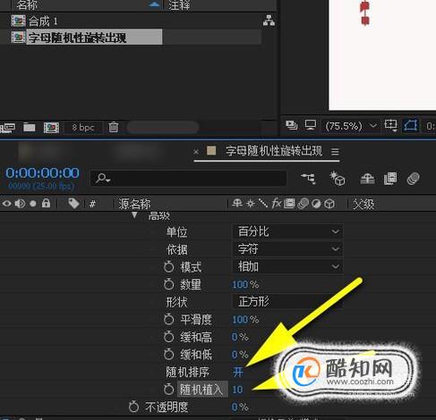The width and height of the screenshot is (436, 420).
Task: Click the 8 bpc color depth button
Action: click(x=83, y=128)
